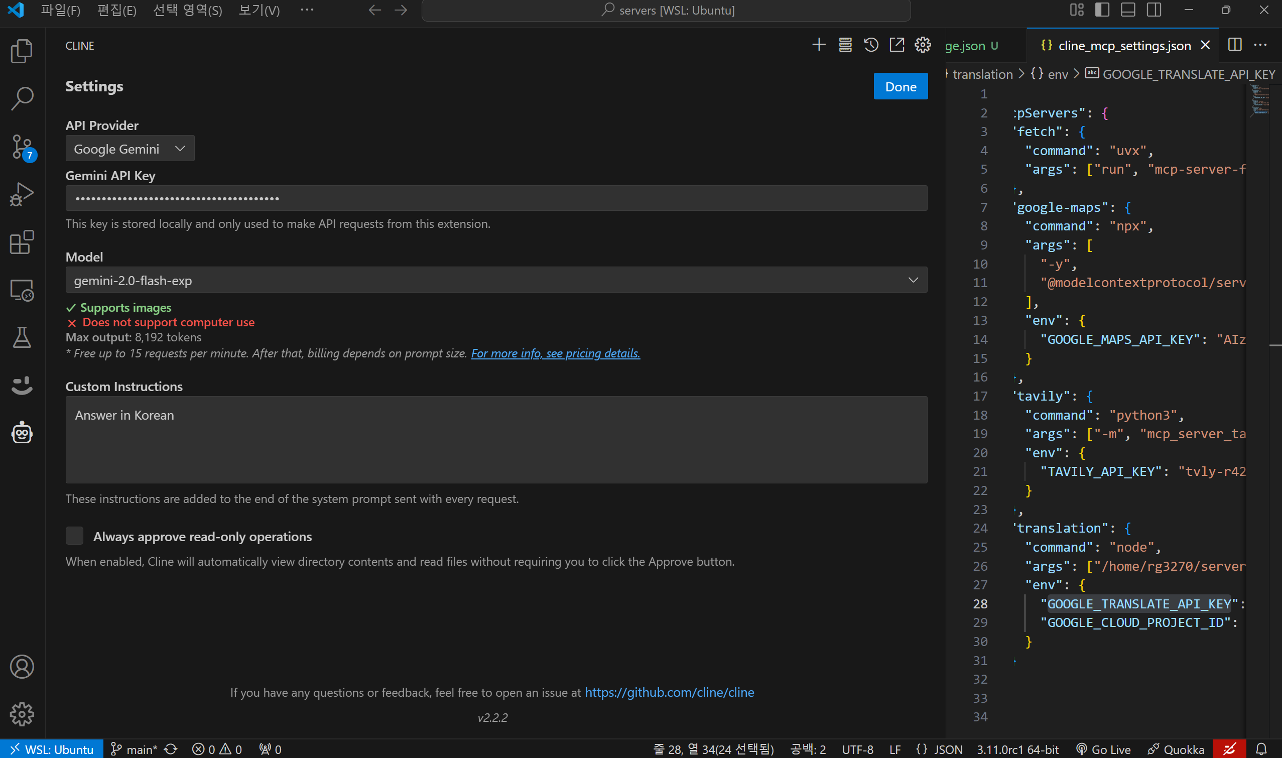Go back with navigation arrow
The height and width of the screenshot is (758, 1282).
tap(375, 10)
